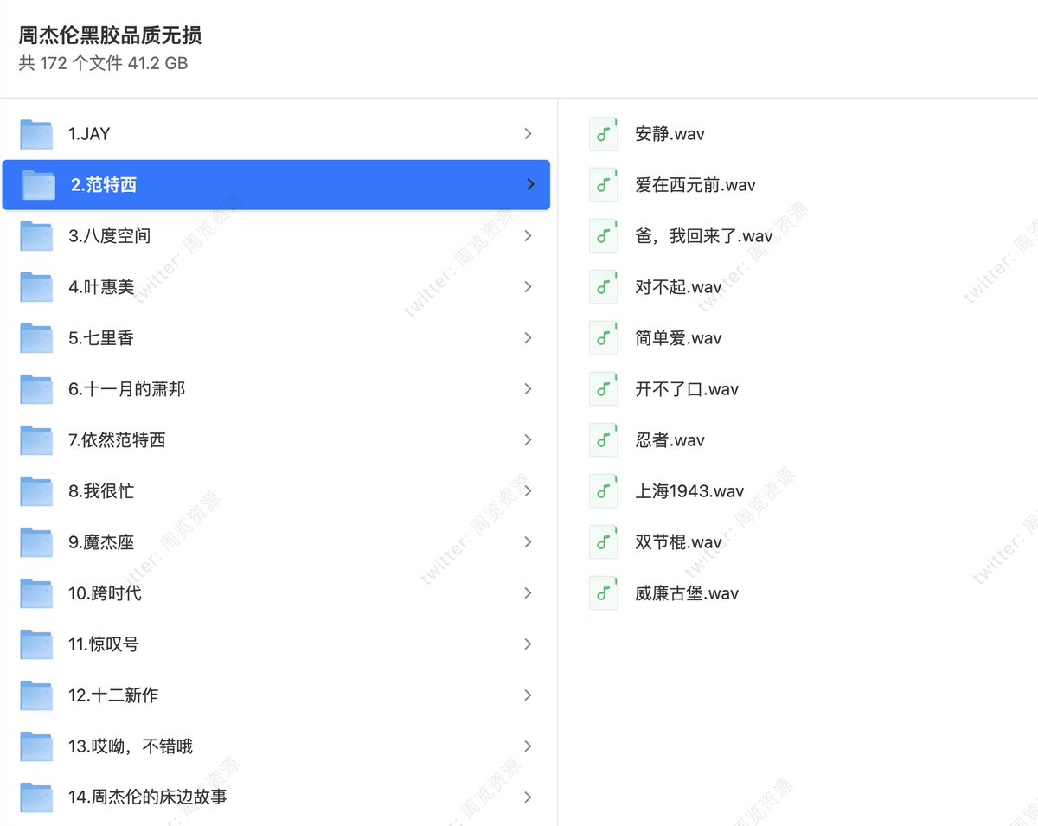Open the folder named 6.十一月的萧邦
The width and height of the screenshot is (1038, 826).
click(126, 389)
